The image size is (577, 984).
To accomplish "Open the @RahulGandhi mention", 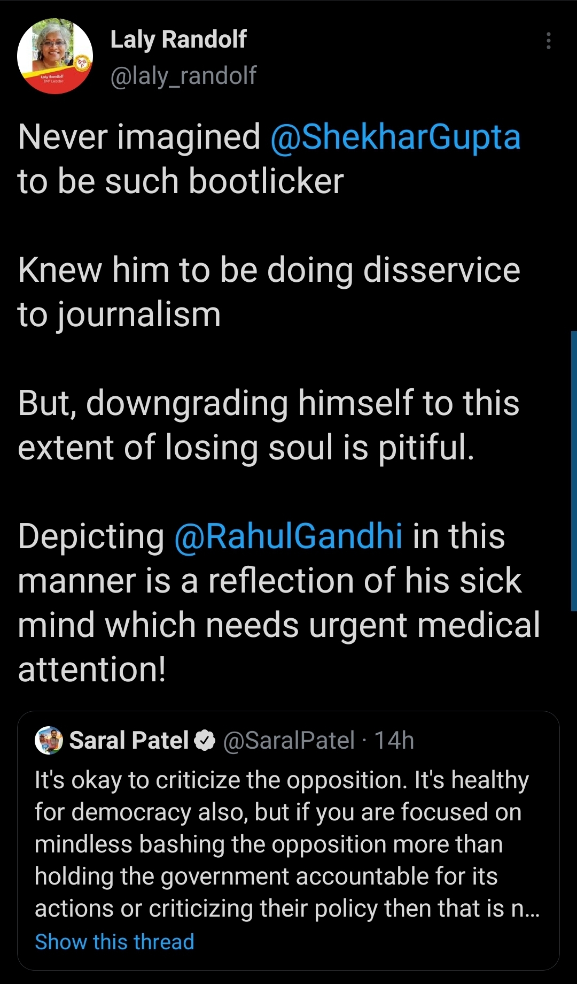I will pyautogui.click(x=288, y=536).
